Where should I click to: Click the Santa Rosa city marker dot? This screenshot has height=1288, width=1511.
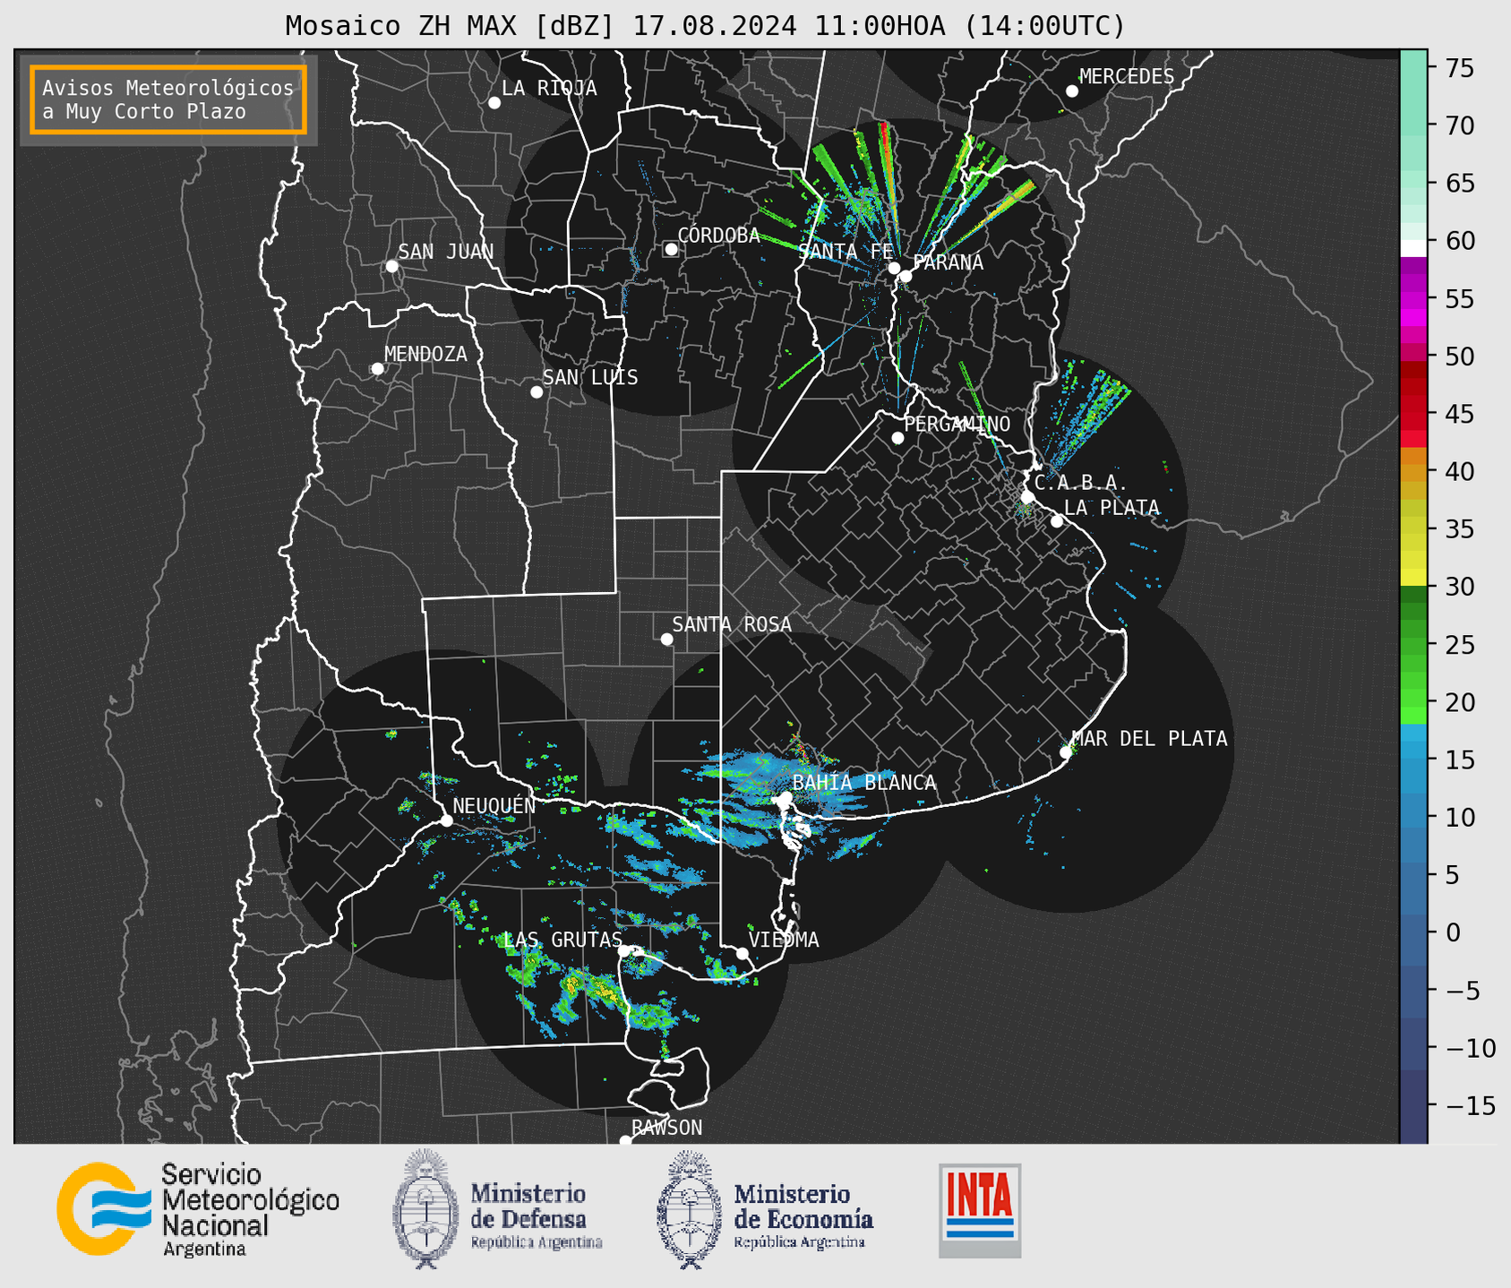[x=666, y=639]
